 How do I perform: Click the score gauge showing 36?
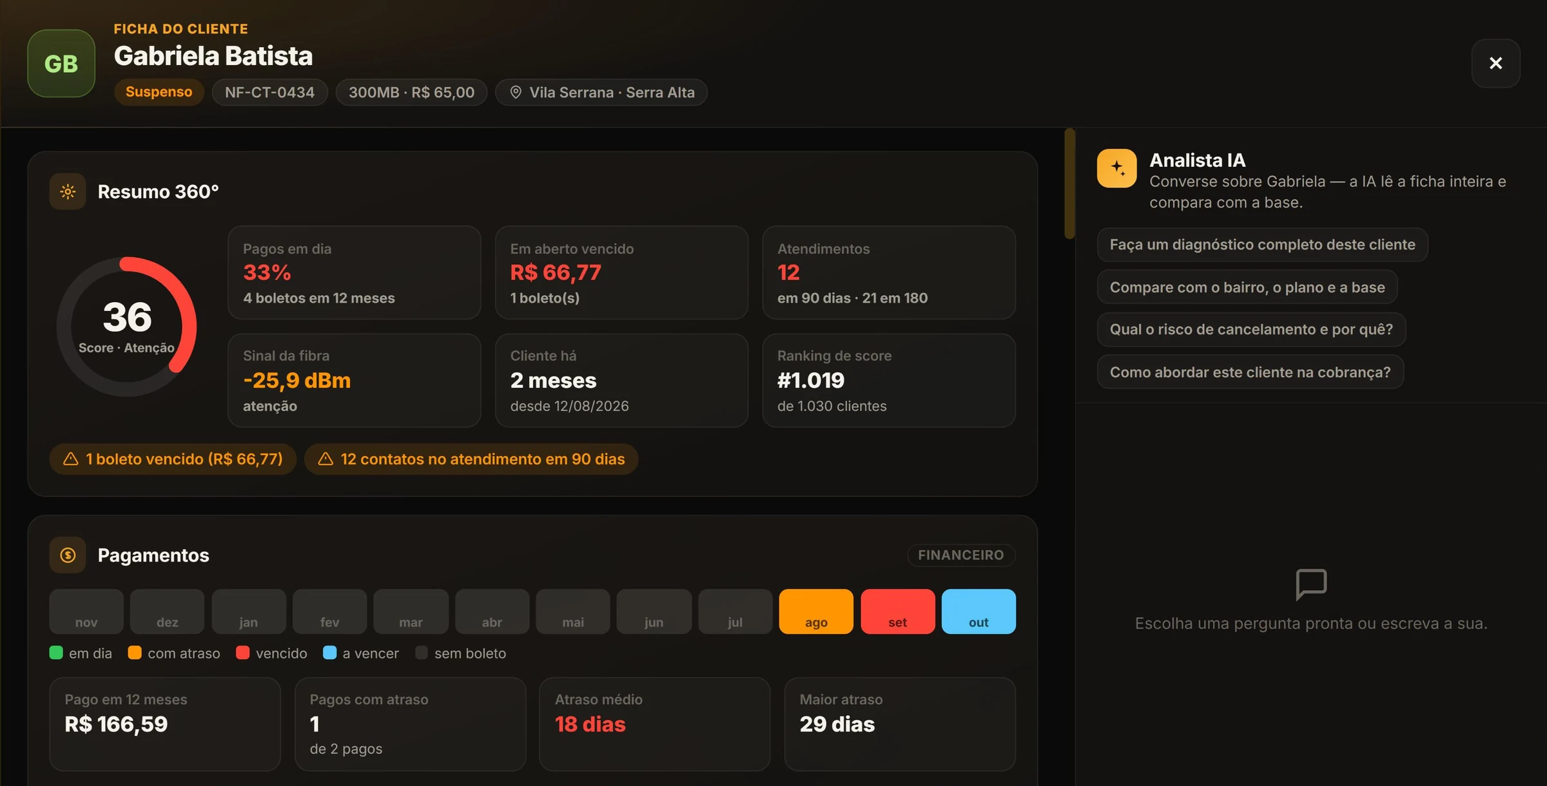(x=127, y=327)
